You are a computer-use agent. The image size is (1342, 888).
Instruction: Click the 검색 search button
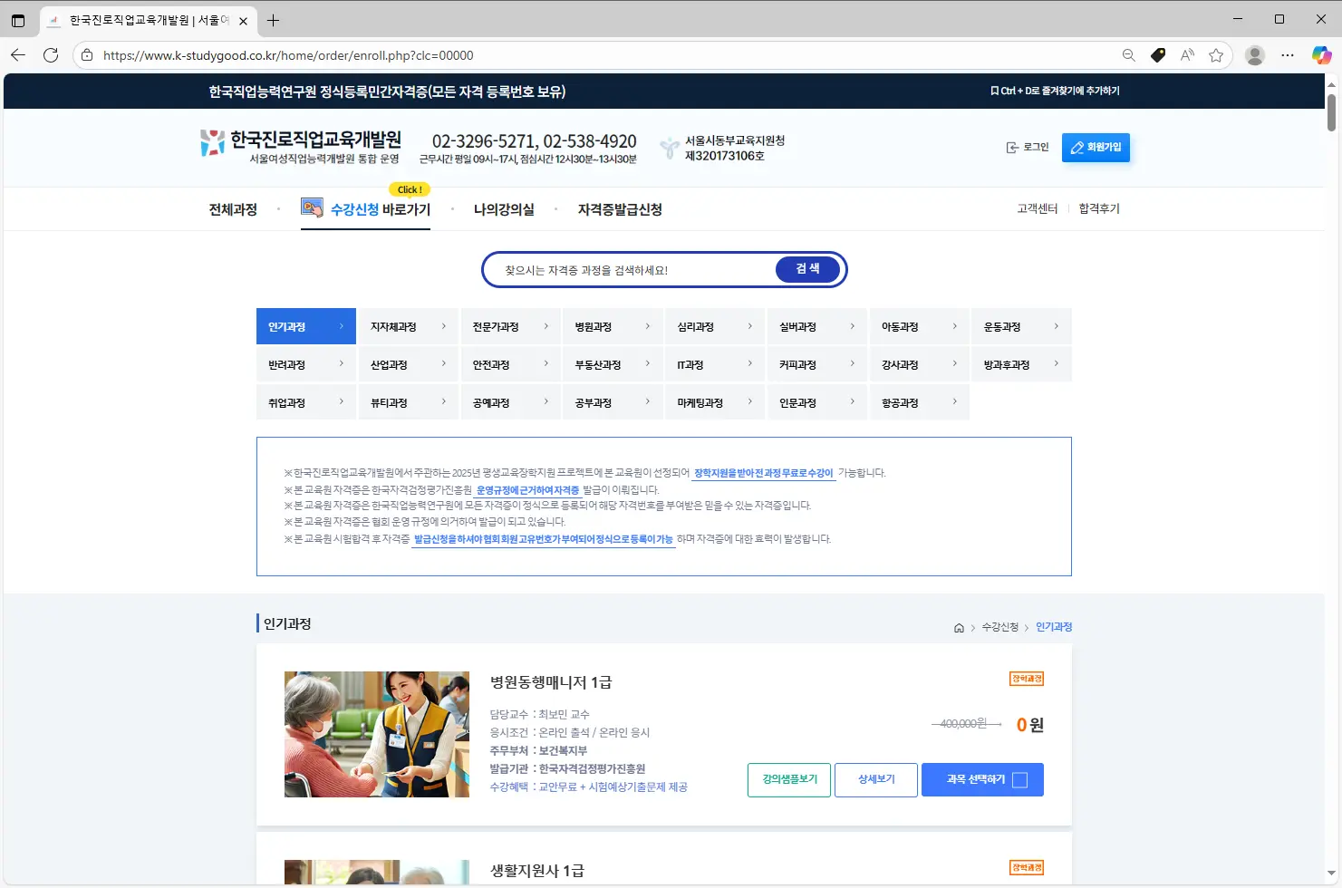click(x=807, y=269)
